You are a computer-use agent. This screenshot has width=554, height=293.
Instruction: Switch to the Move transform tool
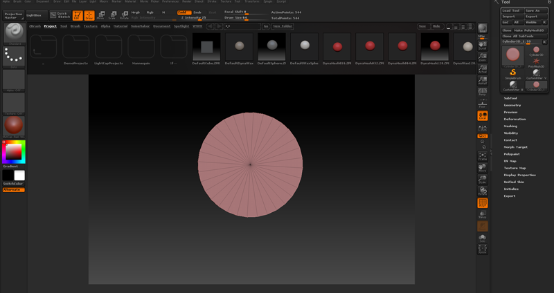tap(101, 15)
